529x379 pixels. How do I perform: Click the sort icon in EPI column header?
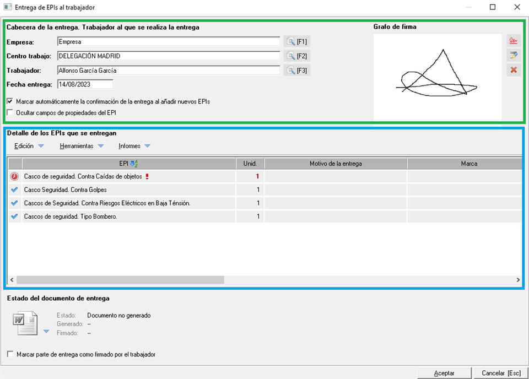tap(134, 164)
